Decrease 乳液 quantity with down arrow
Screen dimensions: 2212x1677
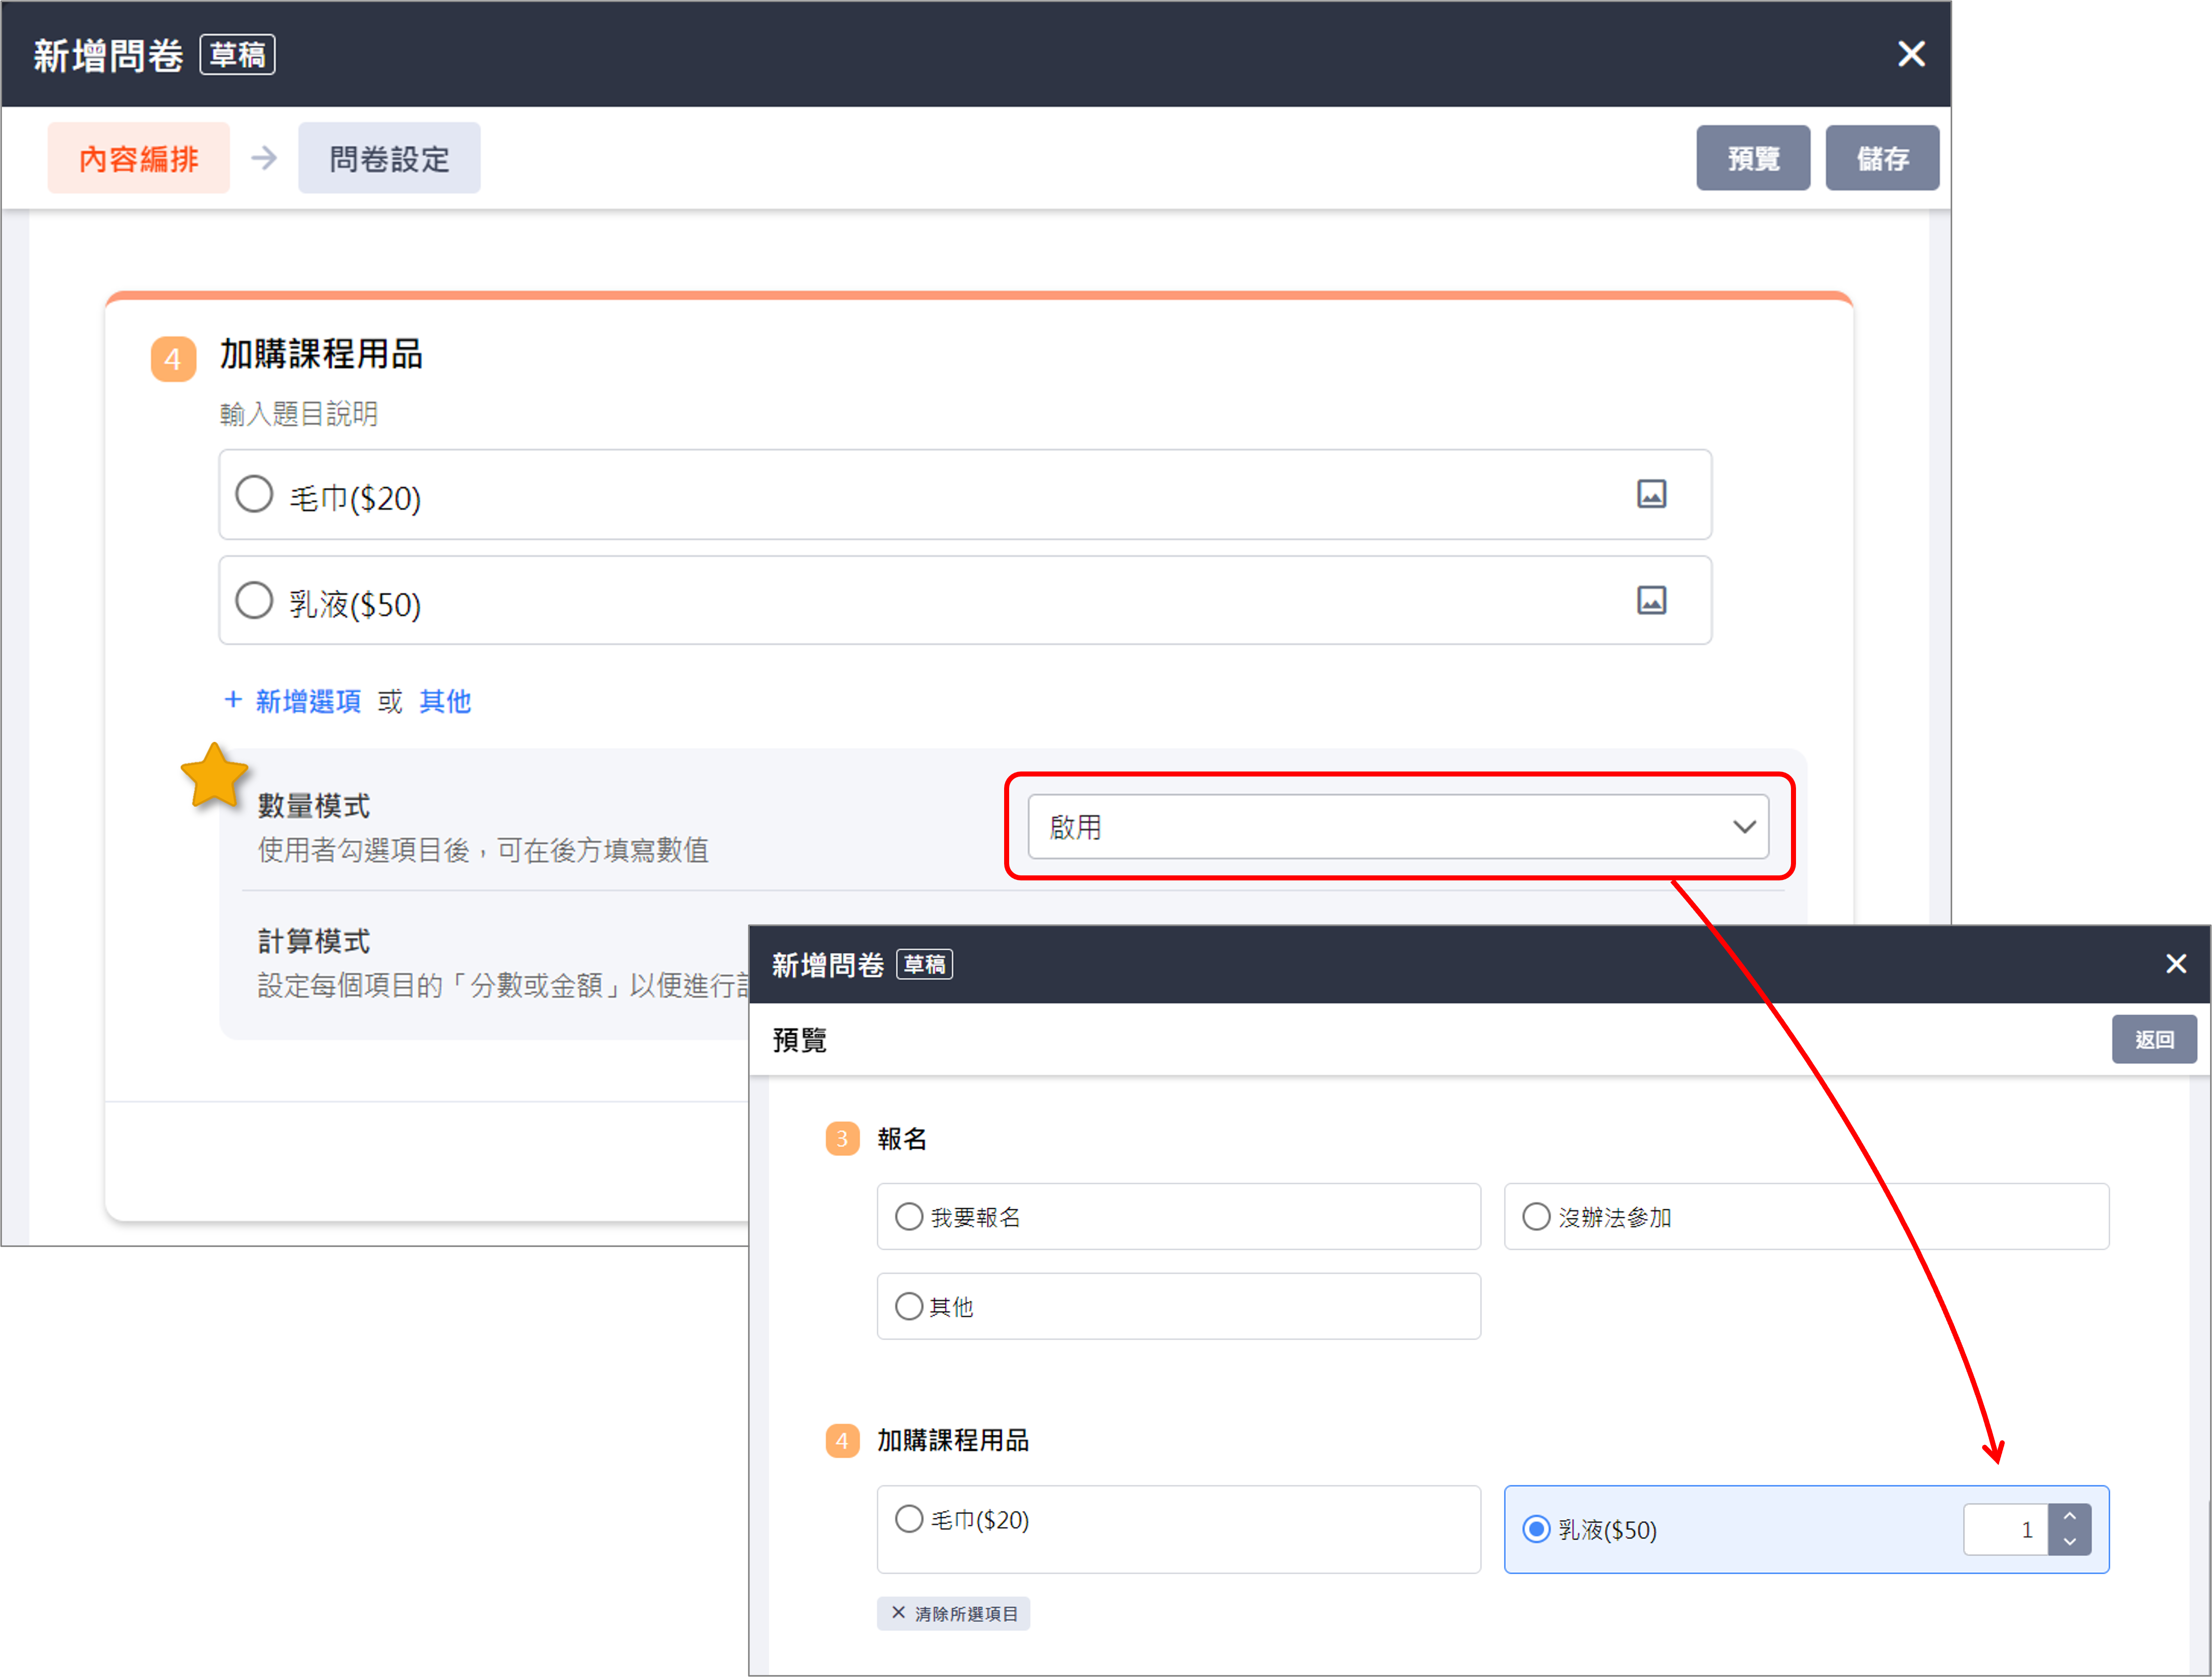[2069, 1542]
